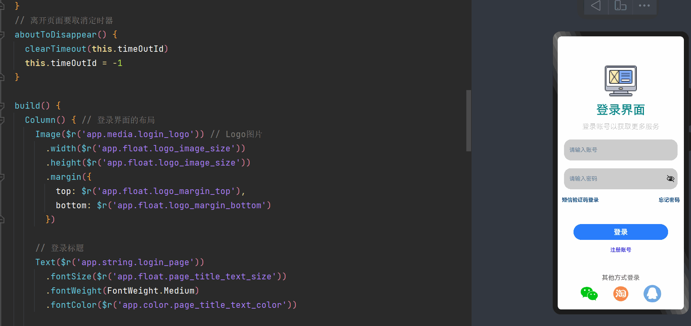Toggle password visibility eye icon
This screenshot has width=691, height=326.
coord(670,179)
